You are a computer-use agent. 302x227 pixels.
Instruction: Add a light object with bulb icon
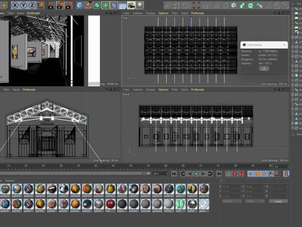tap(140, 5)
